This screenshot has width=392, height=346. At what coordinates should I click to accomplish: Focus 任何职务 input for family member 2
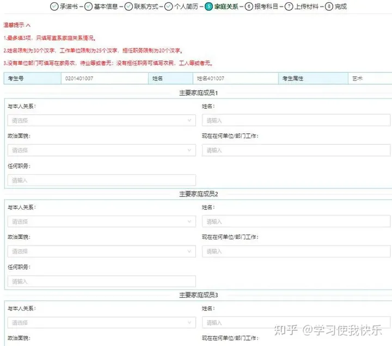pos(101,281)
